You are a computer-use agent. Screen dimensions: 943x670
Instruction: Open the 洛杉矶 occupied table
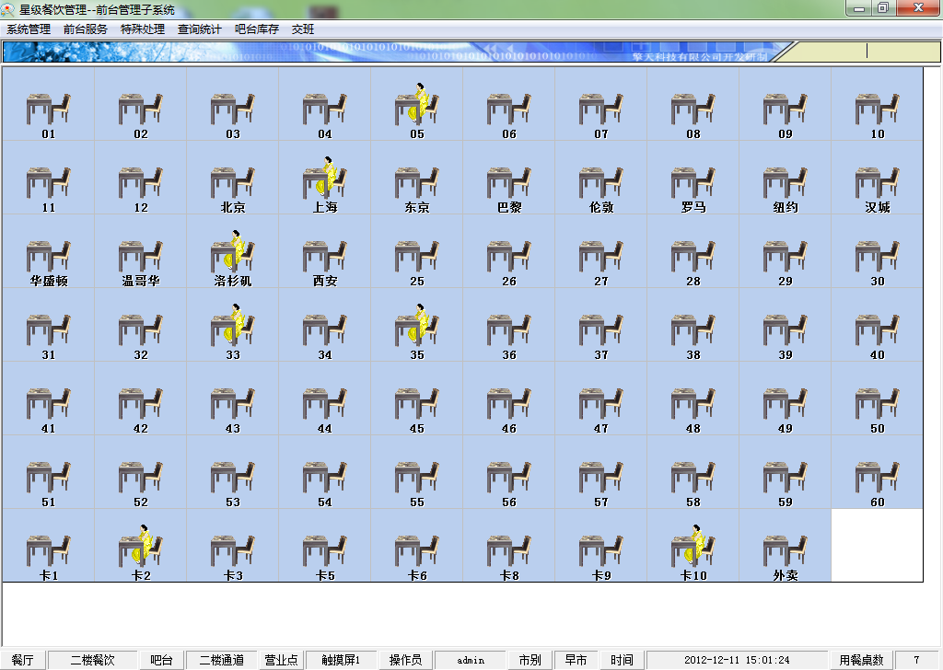click(x=233, y=252)
